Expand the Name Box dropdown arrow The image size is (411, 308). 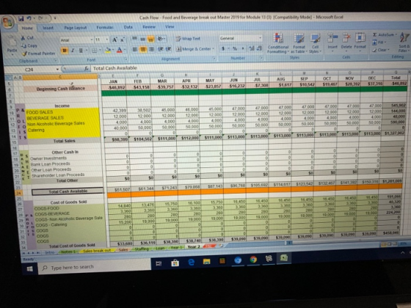click(57, 70)
